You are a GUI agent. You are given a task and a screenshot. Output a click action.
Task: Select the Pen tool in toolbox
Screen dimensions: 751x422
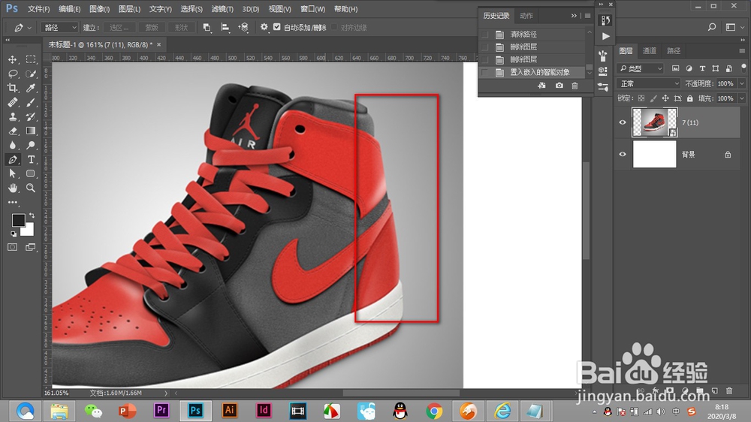13,159
